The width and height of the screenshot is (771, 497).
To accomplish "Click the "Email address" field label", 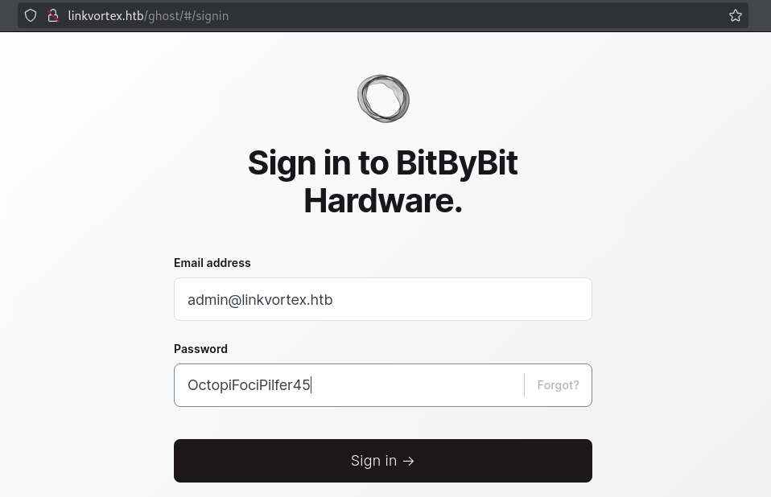I will [x=212, y=263].
